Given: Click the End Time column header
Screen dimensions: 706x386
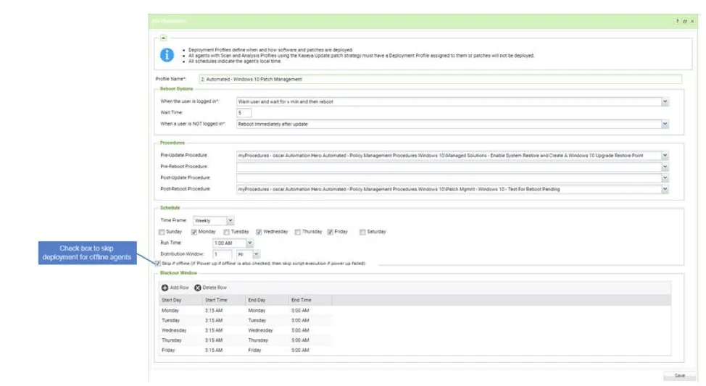Looking at the screenshot, I should pos(301,299).
